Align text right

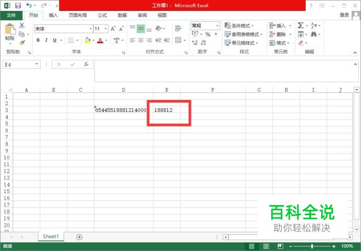coord(149,41)
